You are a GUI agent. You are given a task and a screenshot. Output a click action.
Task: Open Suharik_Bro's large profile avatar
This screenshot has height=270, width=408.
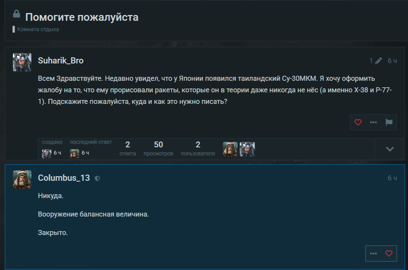[22, 62]
